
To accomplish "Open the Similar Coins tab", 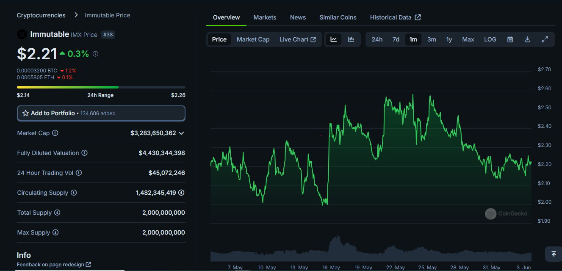I will [x=338, y=17].
